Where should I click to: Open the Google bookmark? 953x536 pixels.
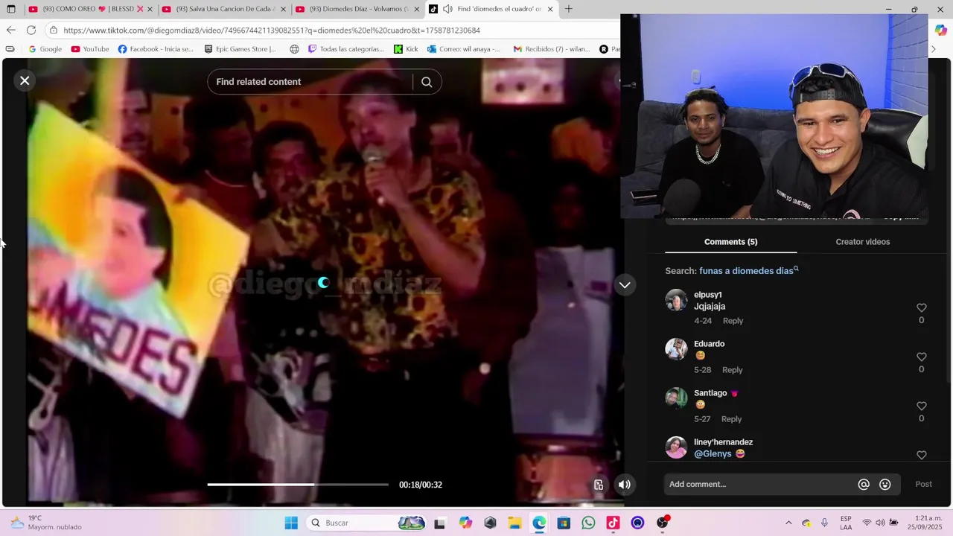tap(45, 49)
